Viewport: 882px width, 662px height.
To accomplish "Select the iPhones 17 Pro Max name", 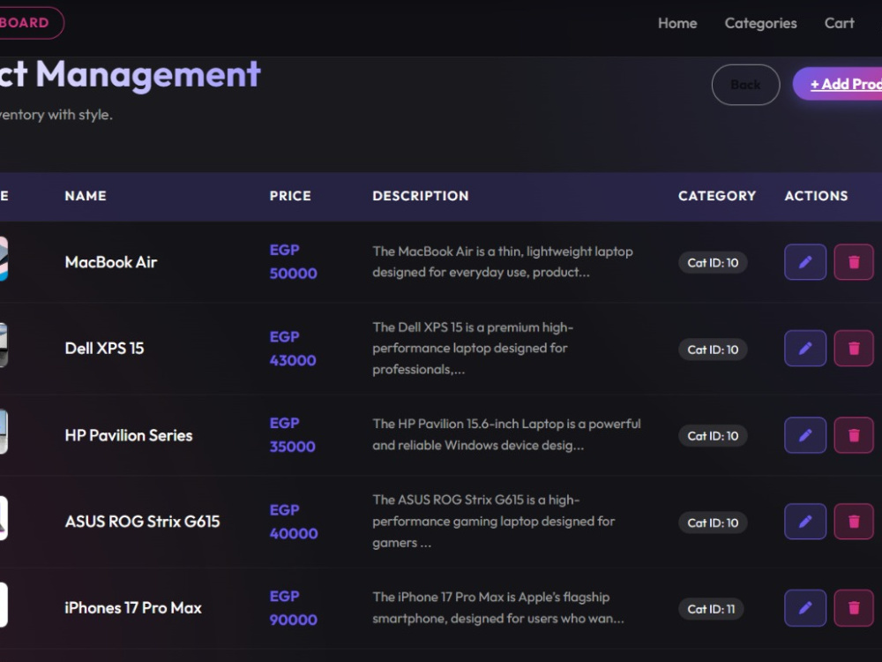I will [133, 608].
